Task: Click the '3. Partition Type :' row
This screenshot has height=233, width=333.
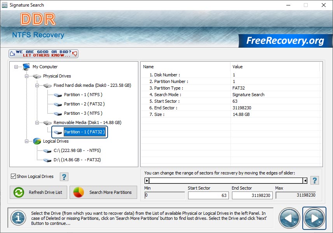Action: pos(231,88)
